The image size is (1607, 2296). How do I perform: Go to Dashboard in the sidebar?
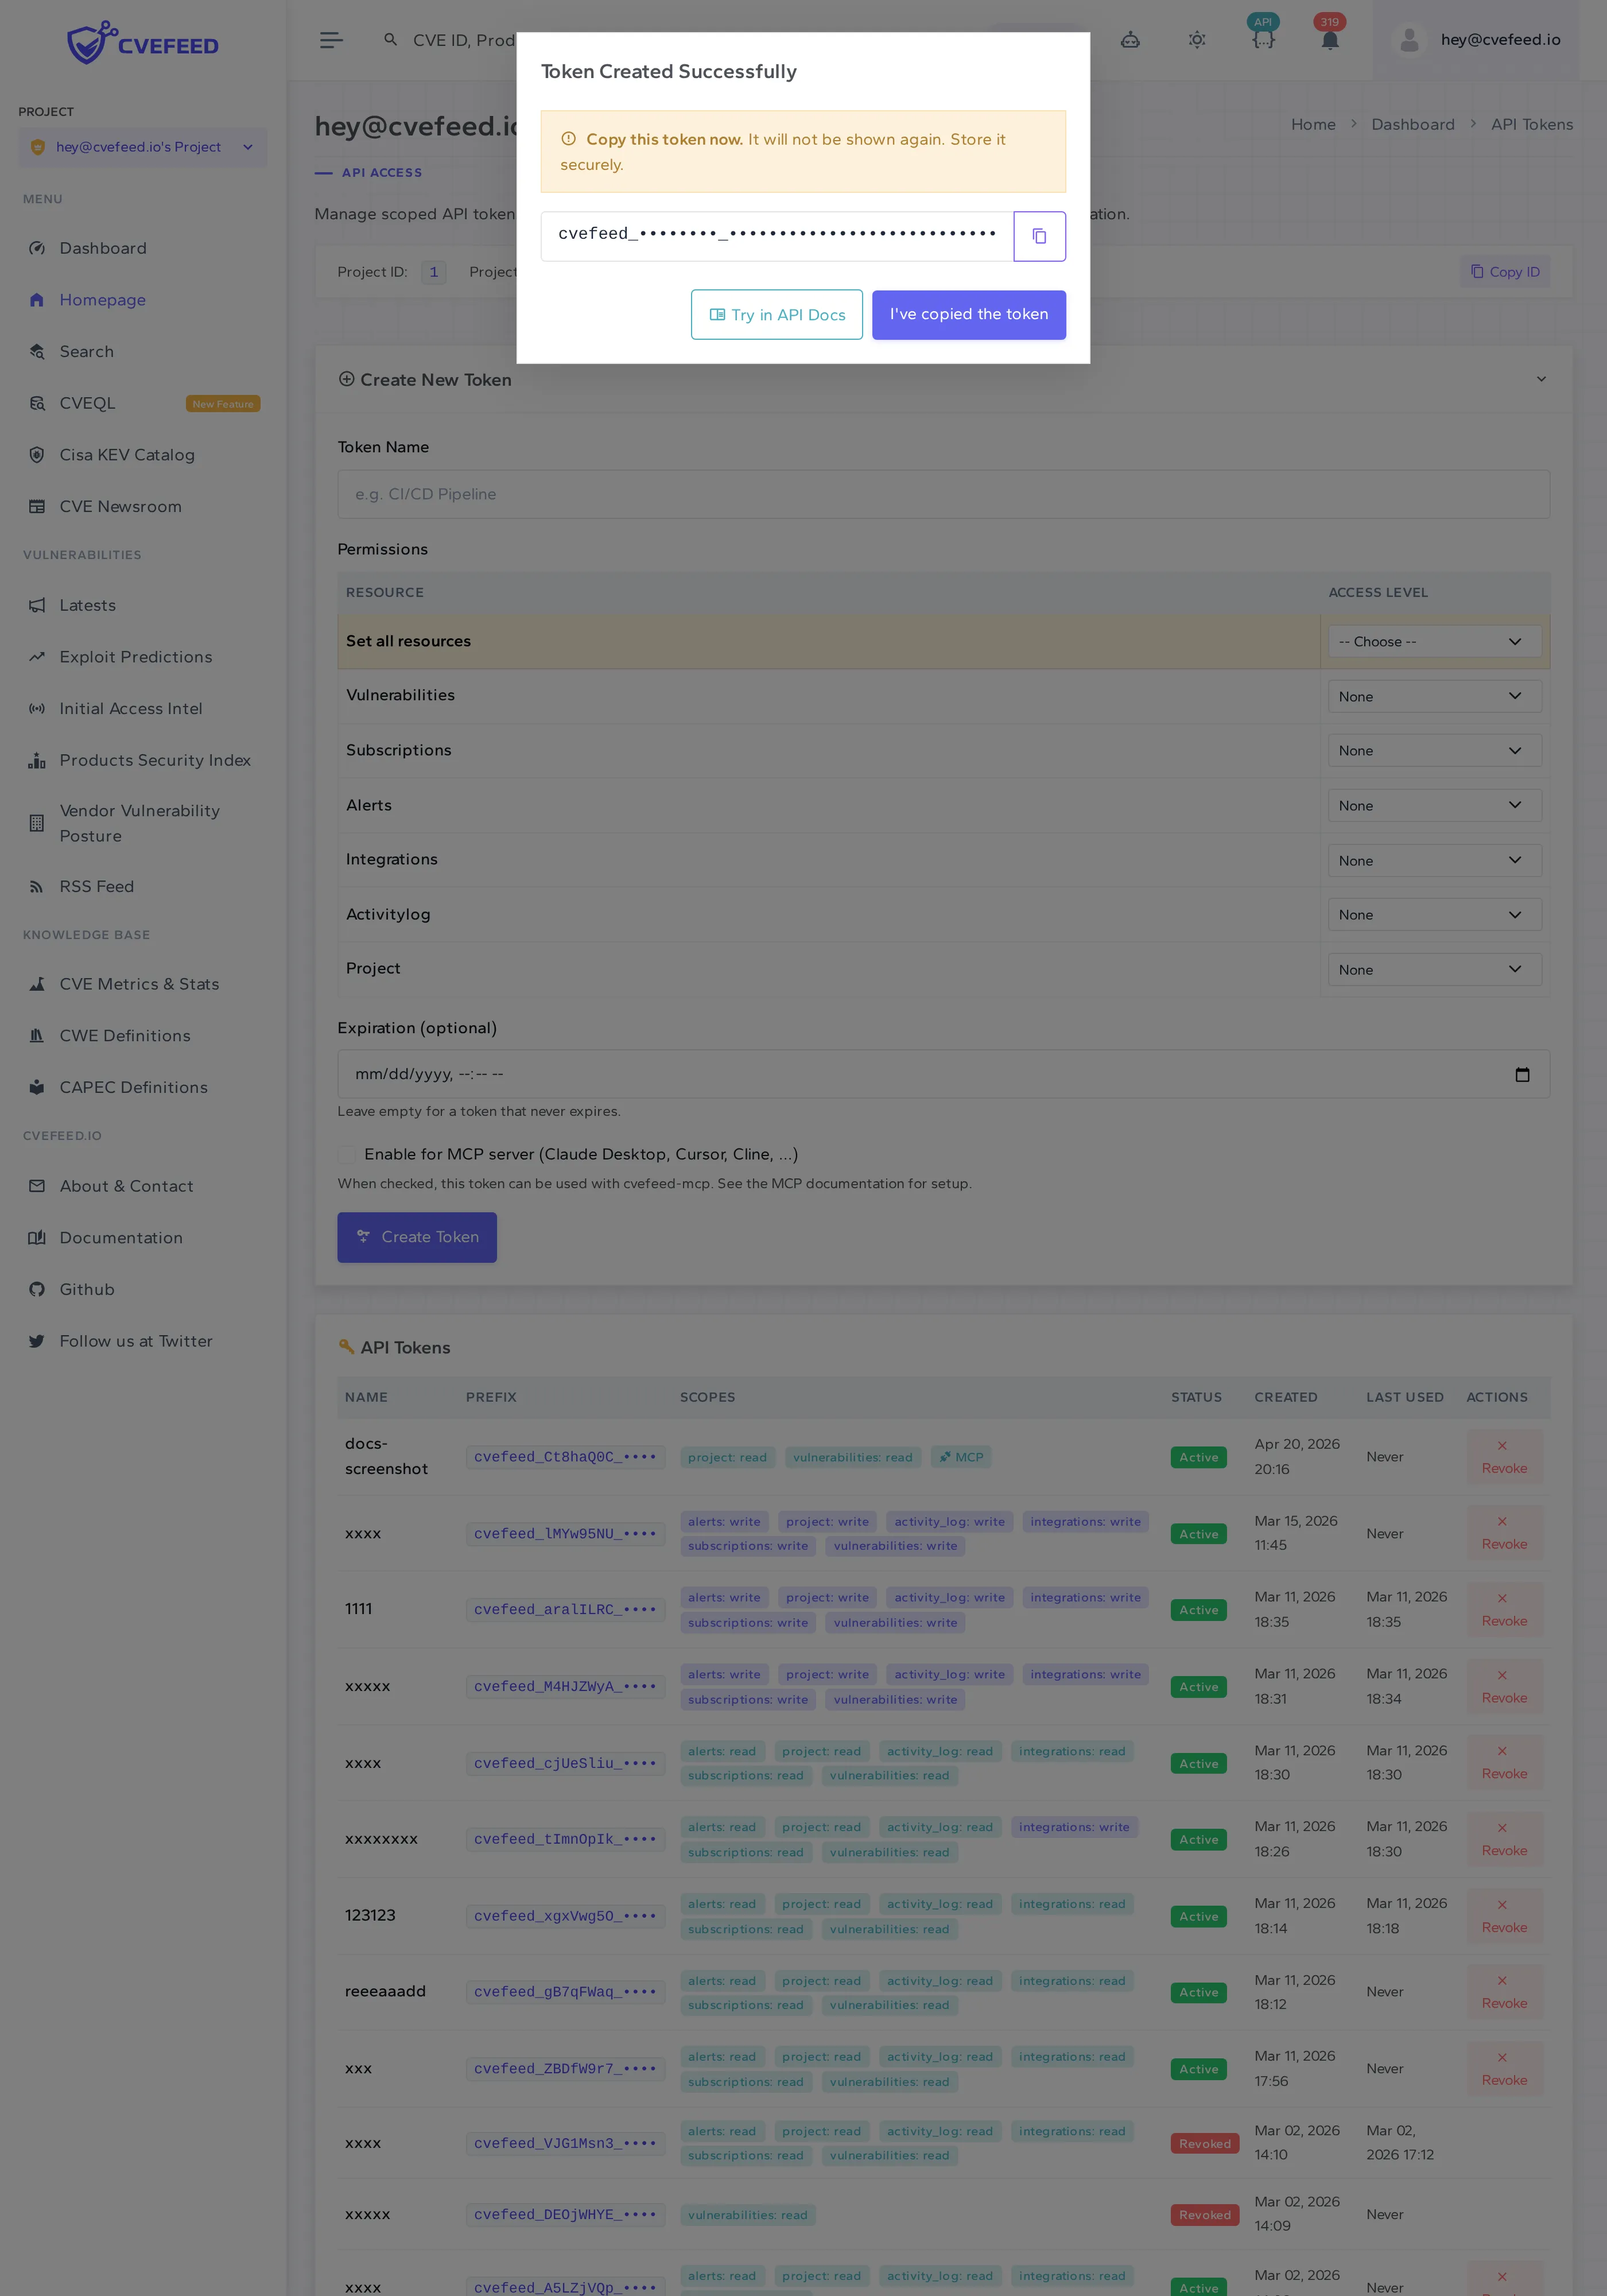tap(103, 248)
